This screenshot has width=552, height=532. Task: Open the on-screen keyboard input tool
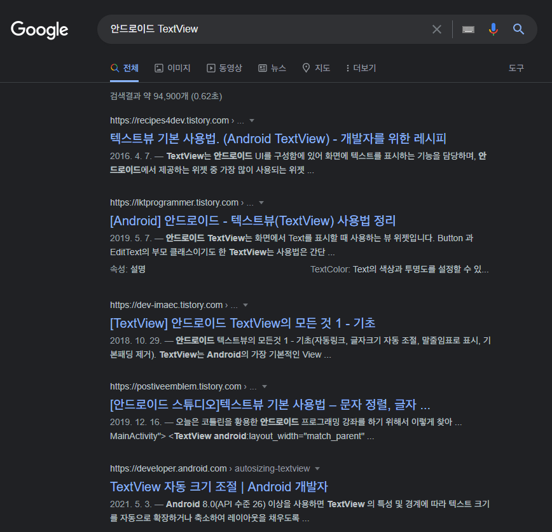point(468,29)
